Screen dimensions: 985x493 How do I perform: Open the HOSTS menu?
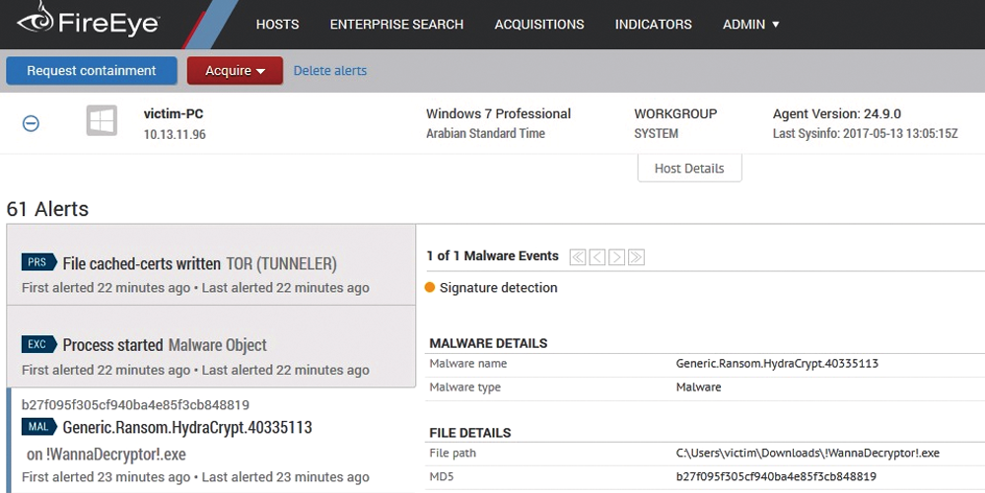tap(277, 25)
